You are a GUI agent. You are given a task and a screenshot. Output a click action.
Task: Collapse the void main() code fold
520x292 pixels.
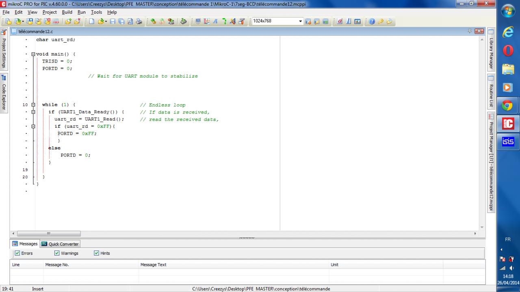[33, 54]
